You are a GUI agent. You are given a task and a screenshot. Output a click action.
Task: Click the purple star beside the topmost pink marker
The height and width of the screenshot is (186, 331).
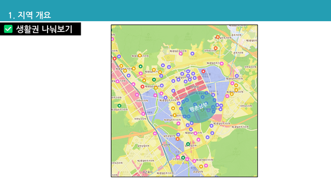(192, 54)
